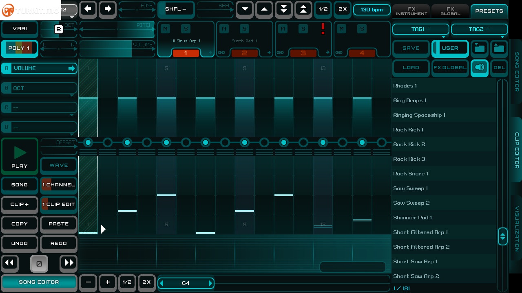The height and width of the screenshot is (293, 522).
Task: Switch to FX GLOBAL tab
Action: [x=450, y=11]
